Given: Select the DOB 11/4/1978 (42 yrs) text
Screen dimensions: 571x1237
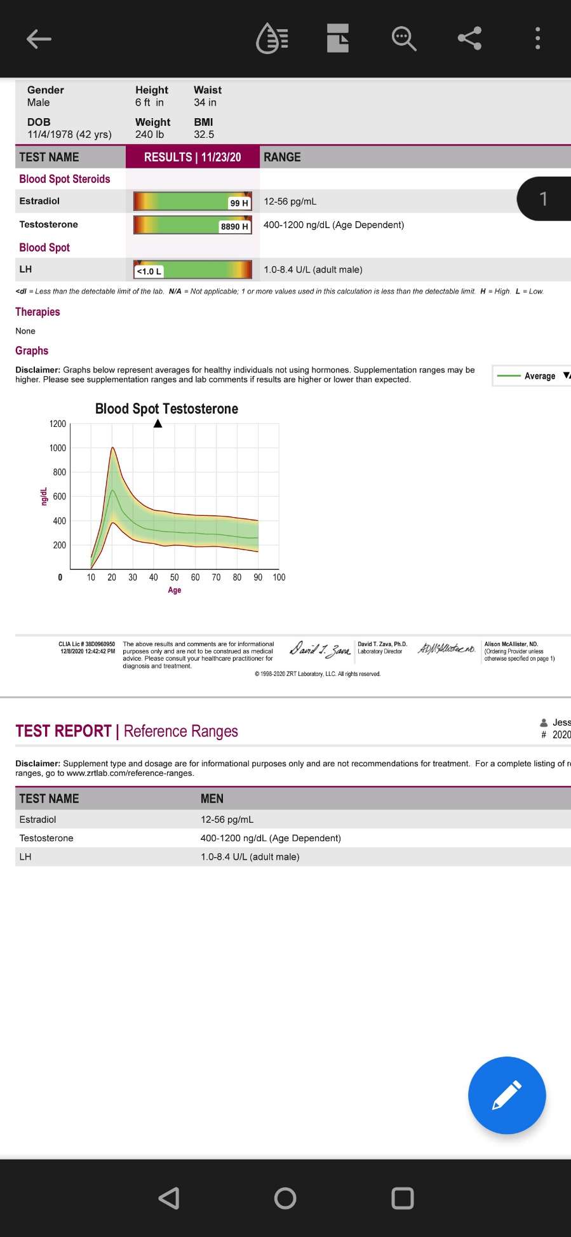Looking at the screenshot, I should (69, 128).
